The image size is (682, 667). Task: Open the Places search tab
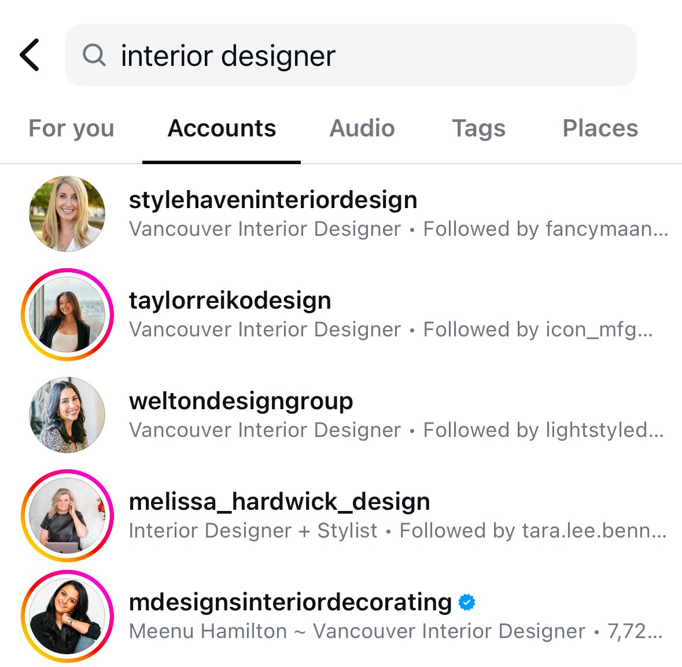click(x=600, y=128)
